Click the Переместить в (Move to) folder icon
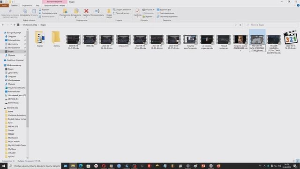The height and width of the screenshot is (169, 300). click(65, 11)
